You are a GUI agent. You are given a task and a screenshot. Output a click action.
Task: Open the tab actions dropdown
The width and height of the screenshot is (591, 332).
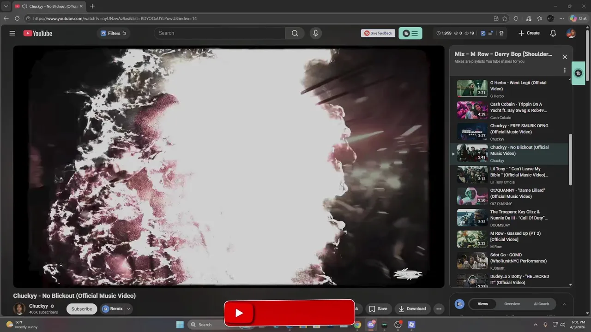[x=6, y=6]
